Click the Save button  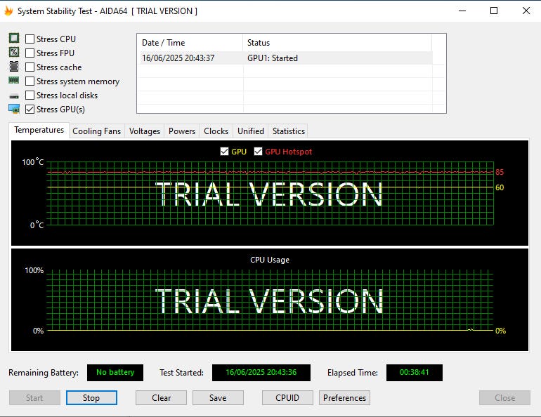coord(218,398)
